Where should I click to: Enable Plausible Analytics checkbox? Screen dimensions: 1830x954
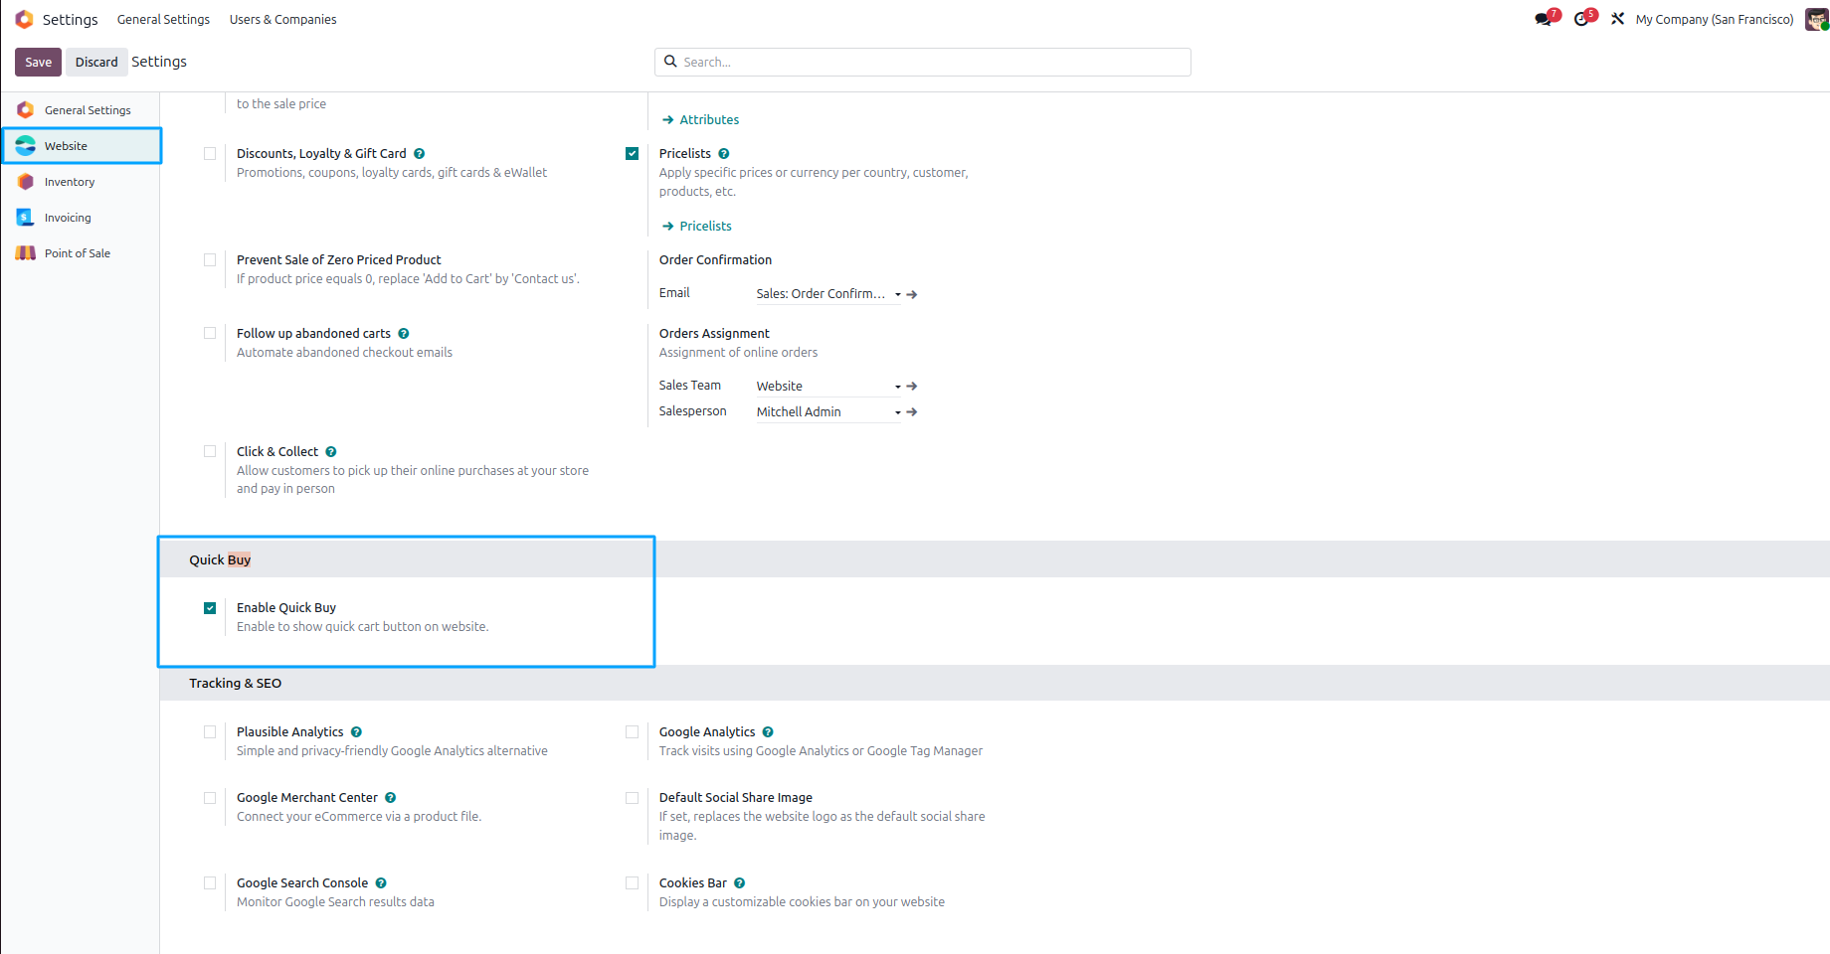[x=210, y=732]
